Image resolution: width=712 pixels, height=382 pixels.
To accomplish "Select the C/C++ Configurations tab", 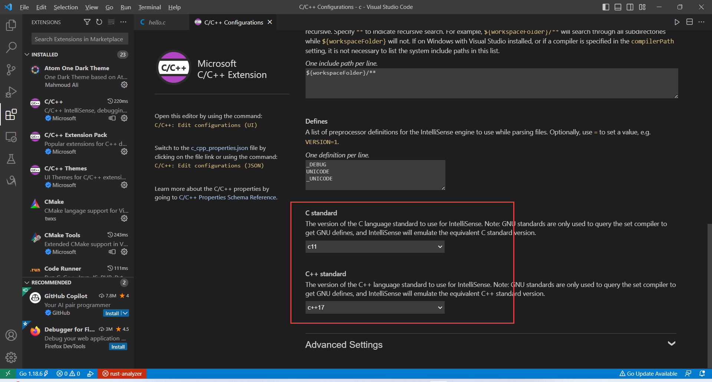I will click(234, 22).
